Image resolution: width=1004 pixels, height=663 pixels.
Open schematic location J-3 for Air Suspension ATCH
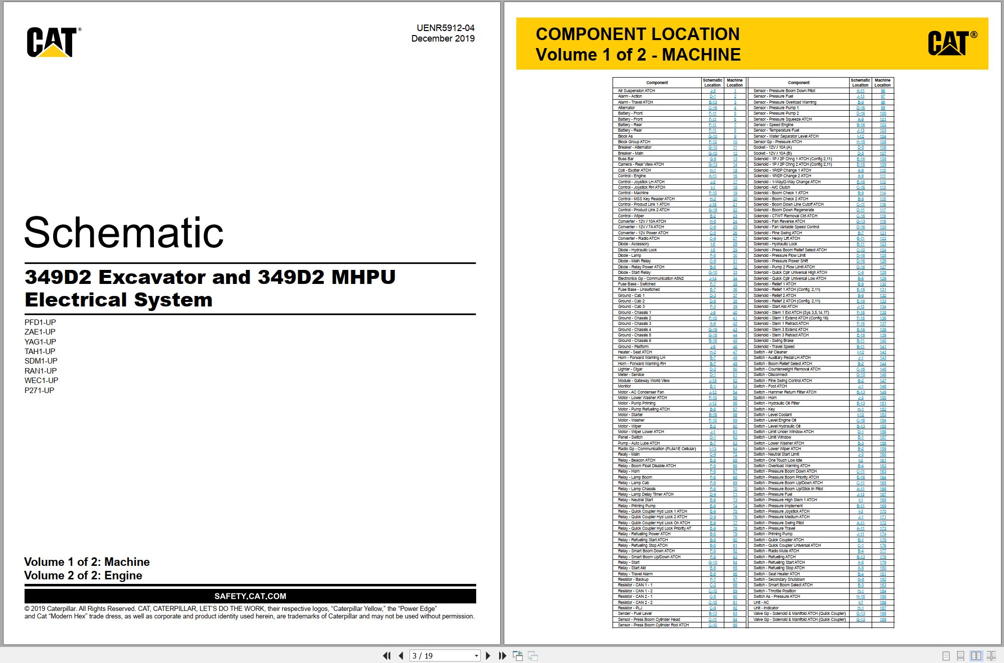(712, 91)
